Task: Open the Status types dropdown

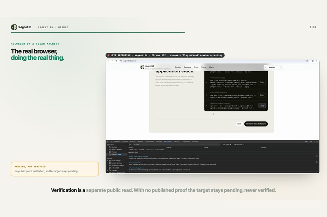Action: (239, 144)
